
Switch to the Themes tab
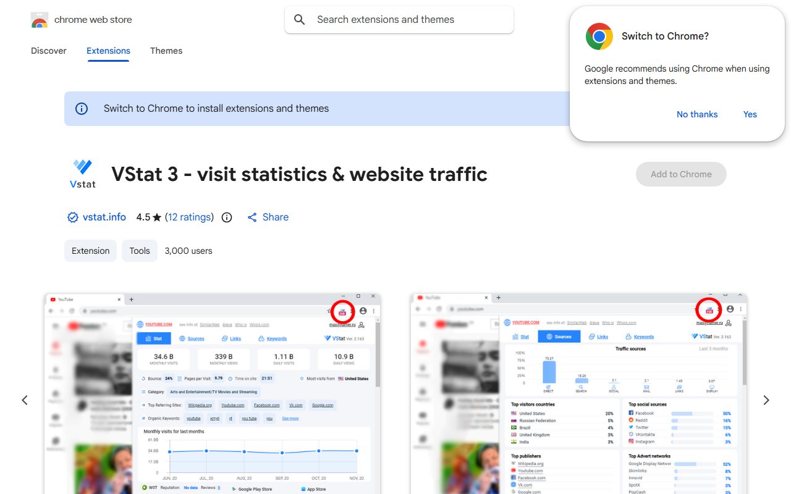(166, 51)
